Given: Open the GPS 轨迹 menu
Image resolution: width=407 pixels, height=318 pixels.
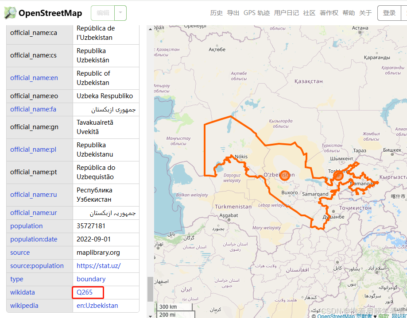Looking at the screenshot, I should [x=256, y=13].
